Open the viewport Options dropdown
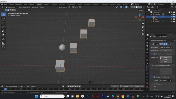The height and width of the screenshot is (99, 176). [141, 10]
